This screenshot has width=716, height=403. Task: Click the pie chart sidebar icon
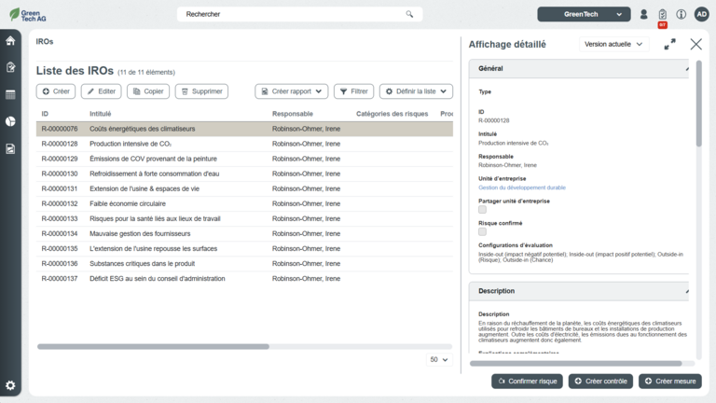point(10,121)
